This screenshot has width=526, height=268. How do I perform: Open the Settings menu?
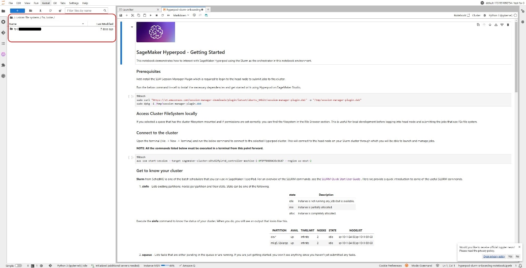74,3
